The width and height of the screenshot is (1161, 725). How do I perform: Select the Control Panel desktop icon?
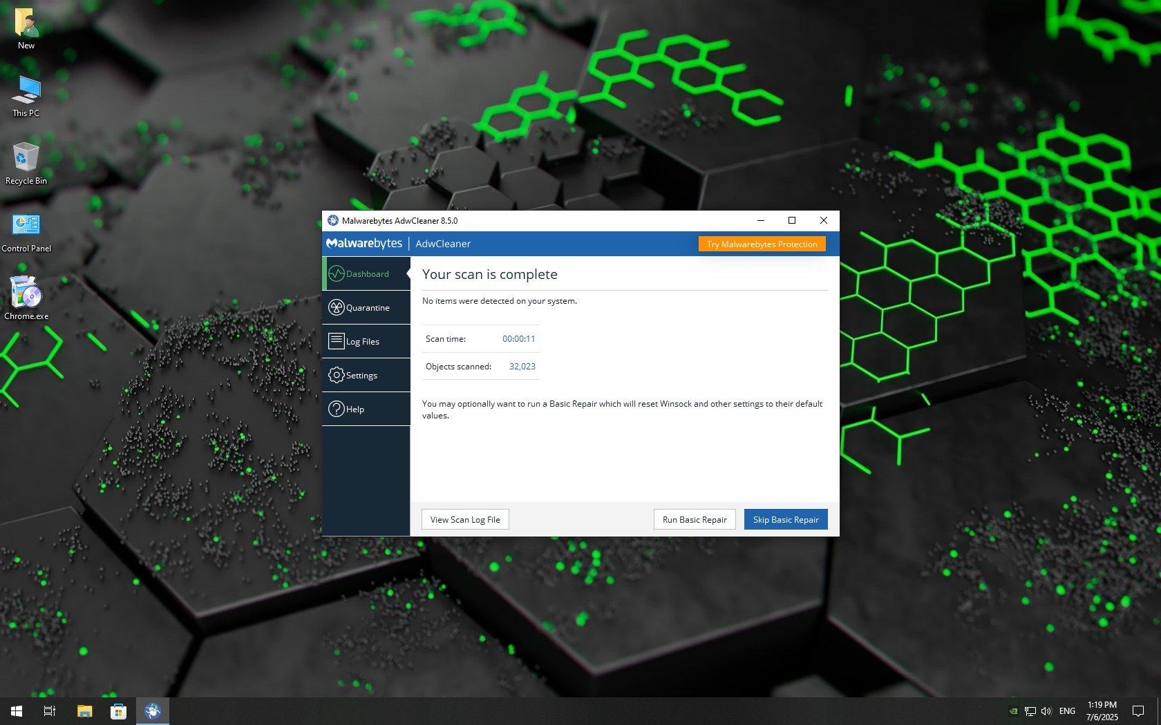[x=26, y=232]
